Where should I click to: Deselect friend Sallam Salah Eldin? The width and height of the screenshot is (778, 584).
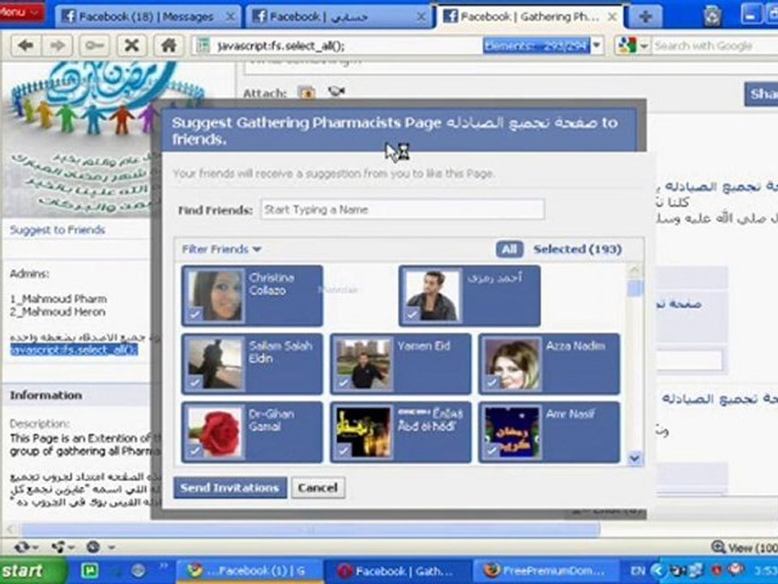point(252,364)
